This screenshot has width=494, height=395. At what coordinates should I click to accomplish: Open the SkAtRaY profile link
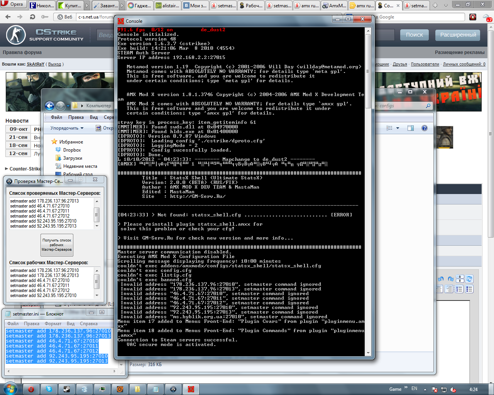coord(36,64)
